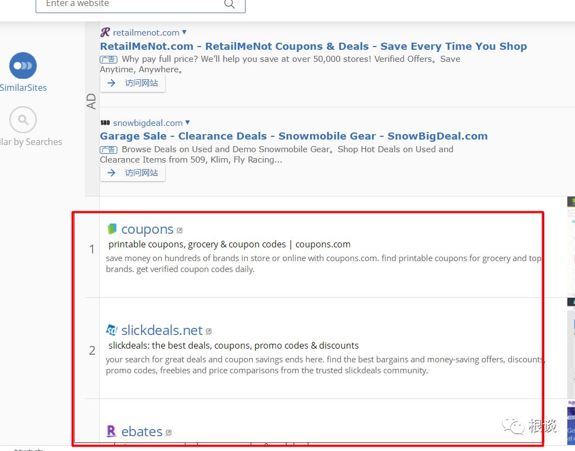
Task: Open the retailmenot.com ad URL
Action: coord(146,33)
